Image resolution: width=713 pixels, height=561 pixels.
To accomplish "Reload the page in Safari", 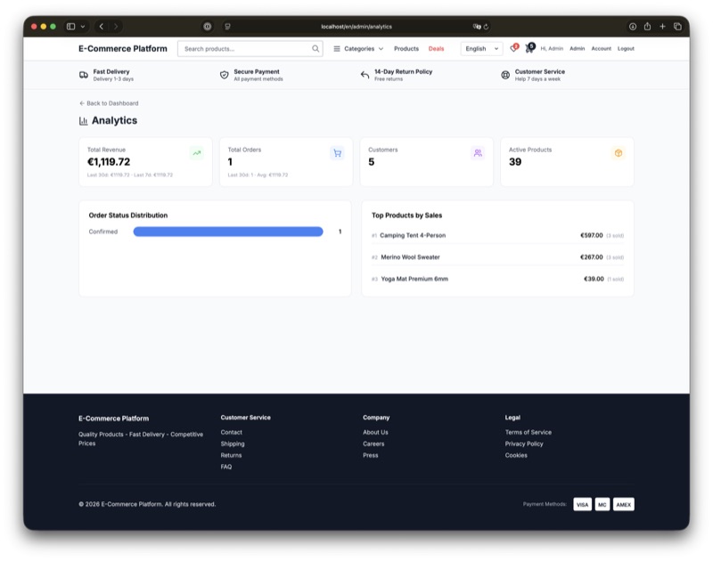I will click(x=486, y=27).
